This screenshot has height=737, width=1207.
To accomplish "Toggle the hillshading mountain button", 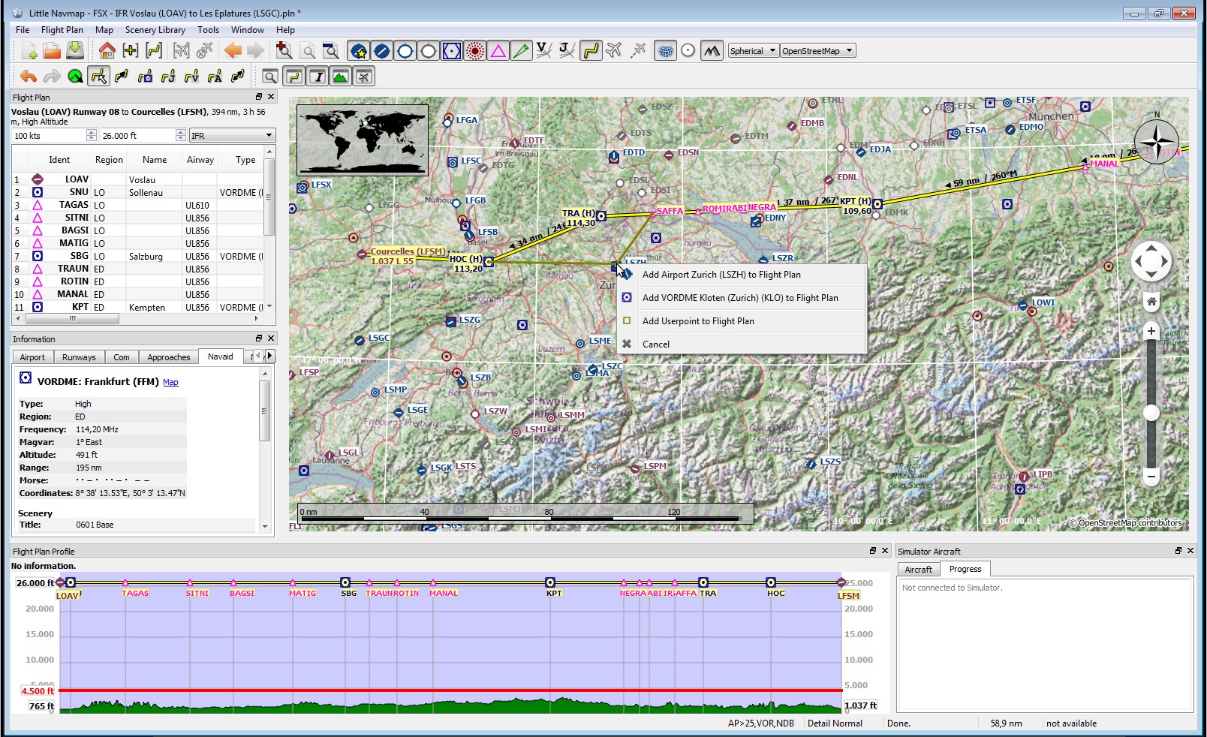I will tap(711, 51).
